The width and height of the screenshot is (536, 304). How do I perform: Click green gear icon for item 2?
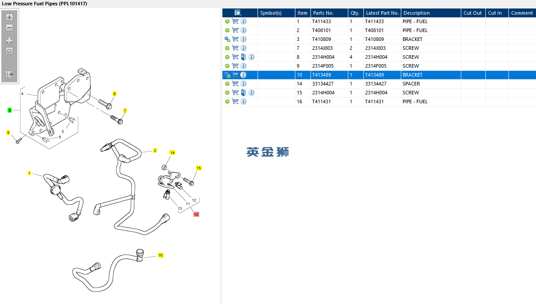(227, 30)
